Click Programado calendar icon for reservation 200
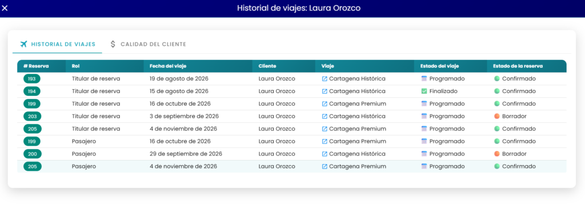The width and height of the screenshot is (585, 208). click(424, 154)
